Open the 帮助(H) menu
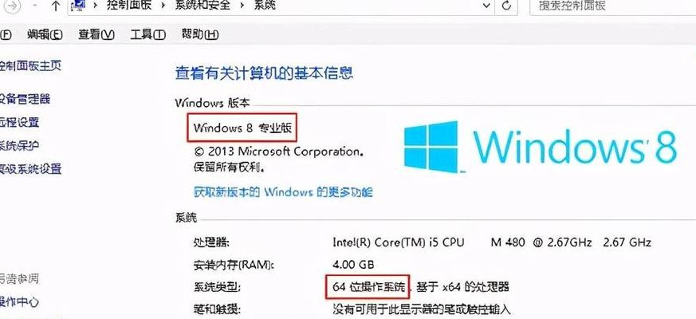The height and width of the screenshot is (319, 696). coord(200,34)
